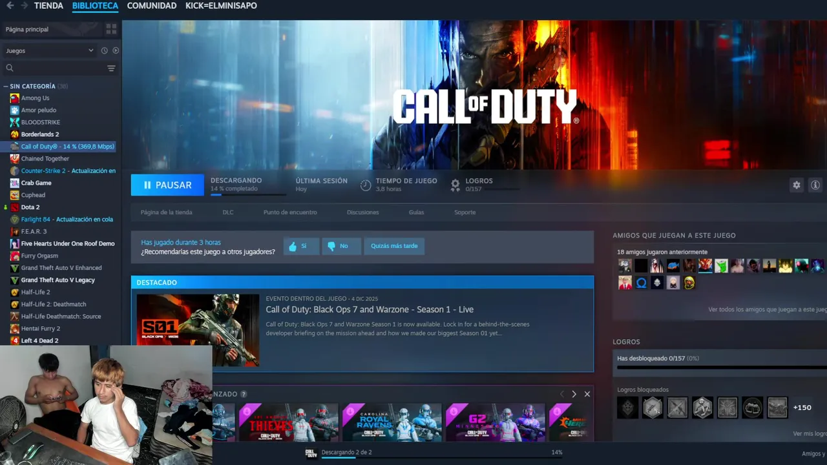
Task: Go to next carousel item arrow
Action: 574,394
